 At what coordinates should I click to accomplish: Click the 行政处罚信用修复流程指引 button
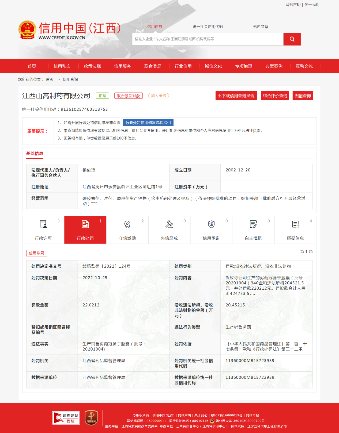tap(148, 123)
